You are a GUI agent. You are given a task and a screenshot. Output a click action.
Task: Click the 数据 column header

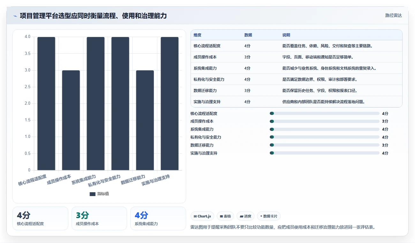coord(248,35)
